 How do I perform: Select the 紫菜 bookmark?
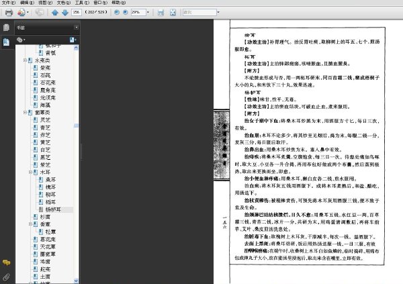tap(45, 68)
